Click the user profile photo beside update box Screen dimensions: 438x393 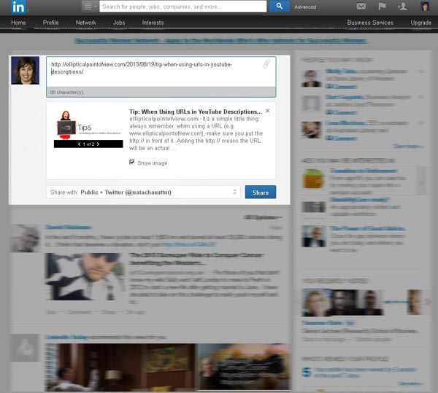coord(25,70)
